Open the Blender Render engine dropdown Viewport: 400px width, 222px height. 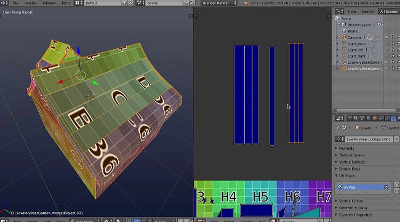[220, 3]
